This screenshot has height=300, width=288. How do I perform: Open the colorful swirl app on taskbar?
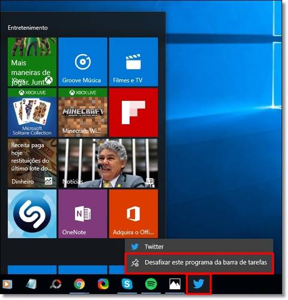coord(103,284)
